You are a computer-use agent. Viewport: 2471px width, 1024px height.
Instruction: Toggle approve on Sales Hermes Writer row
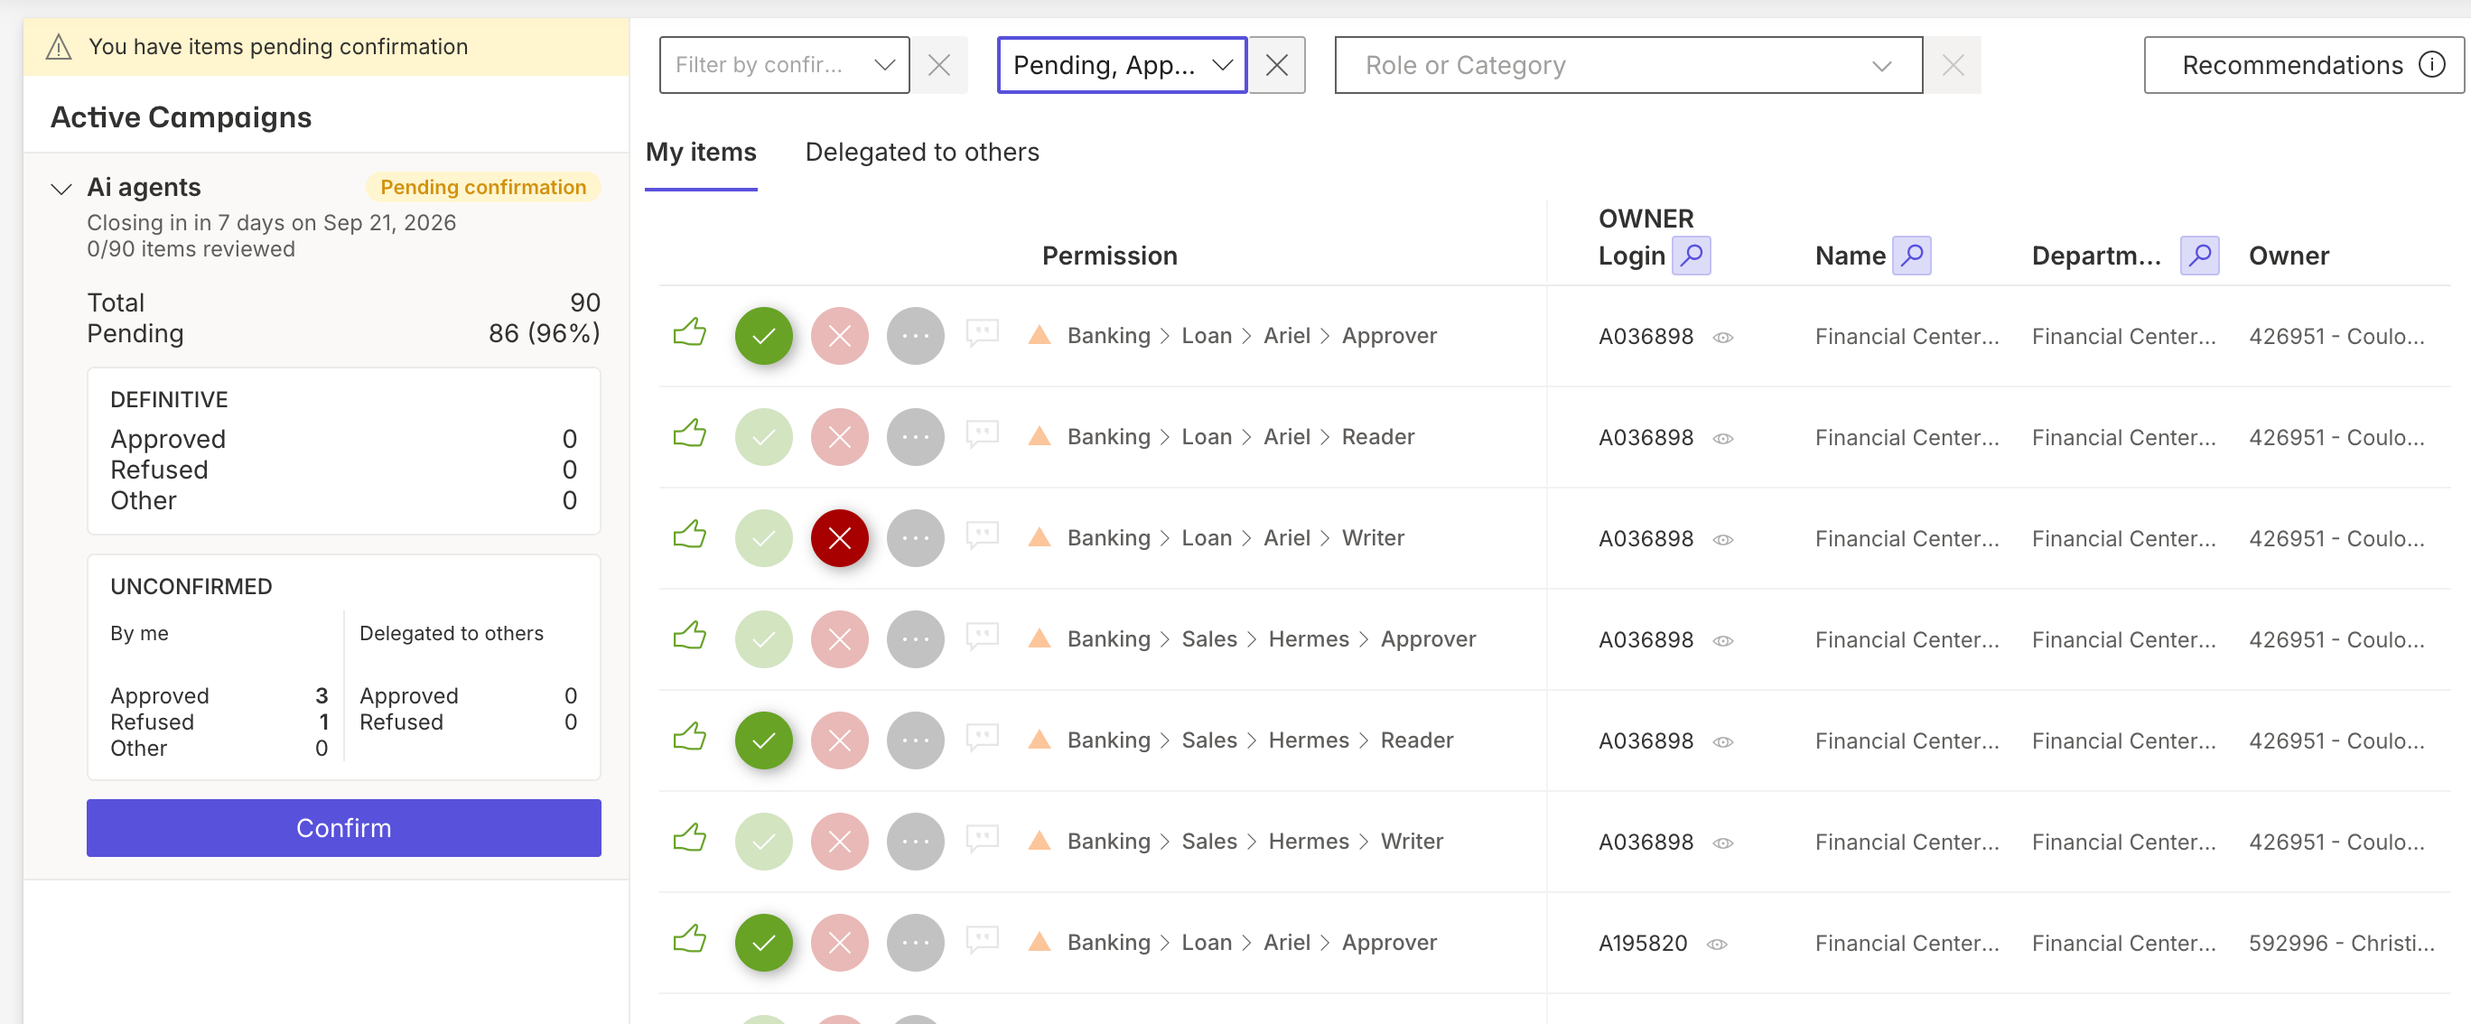click(763, 842)
